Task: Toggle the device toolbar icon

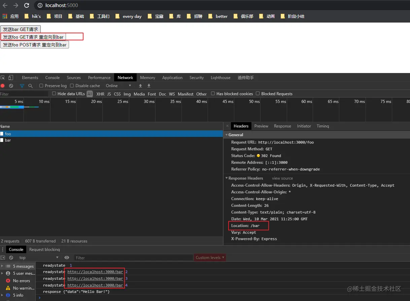Action: point(11,77)
